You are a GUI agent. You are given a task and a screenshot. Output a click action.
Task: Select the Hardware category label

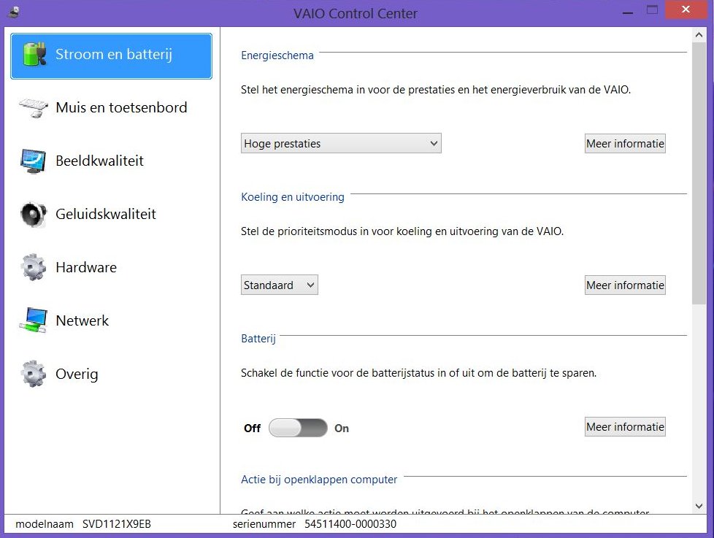86,268
